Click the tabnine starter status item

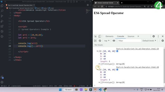pyautogui.click(x=16, y=86)
